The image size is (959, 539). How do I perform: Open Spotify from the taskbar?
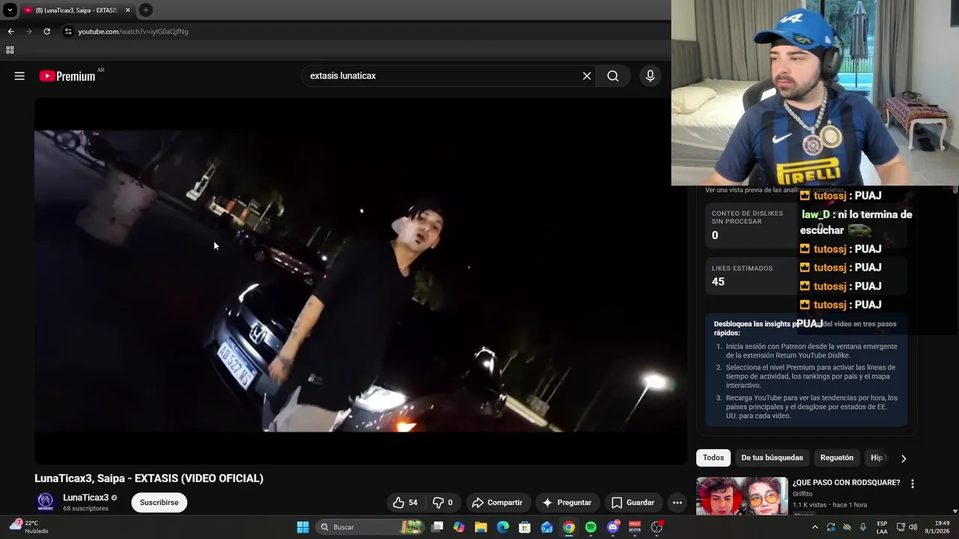[590, 527]
